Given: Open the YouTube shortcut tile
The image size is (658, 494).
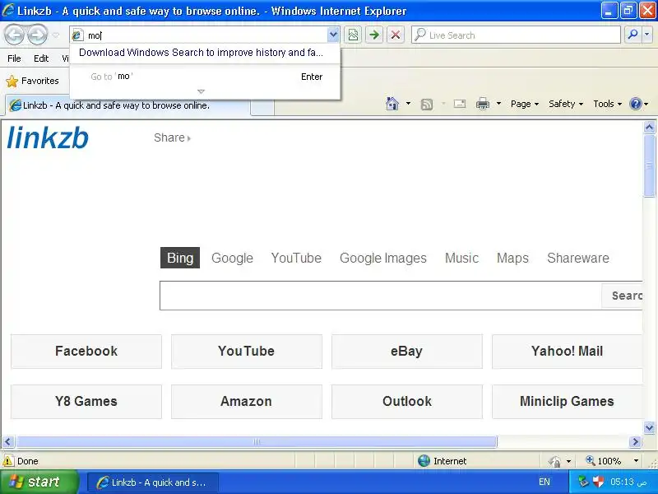Looking at the screenshot, I should pos(246,352).
